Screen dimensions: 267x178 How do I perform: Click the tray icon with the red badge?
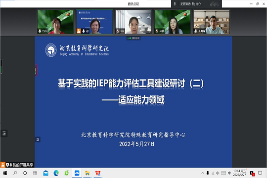pyautogui.click(x=252, y=174)
